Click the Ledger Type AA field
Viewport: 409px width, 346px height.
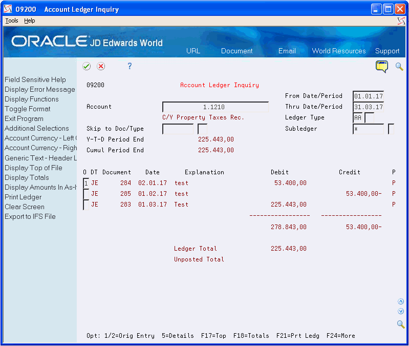358,118
